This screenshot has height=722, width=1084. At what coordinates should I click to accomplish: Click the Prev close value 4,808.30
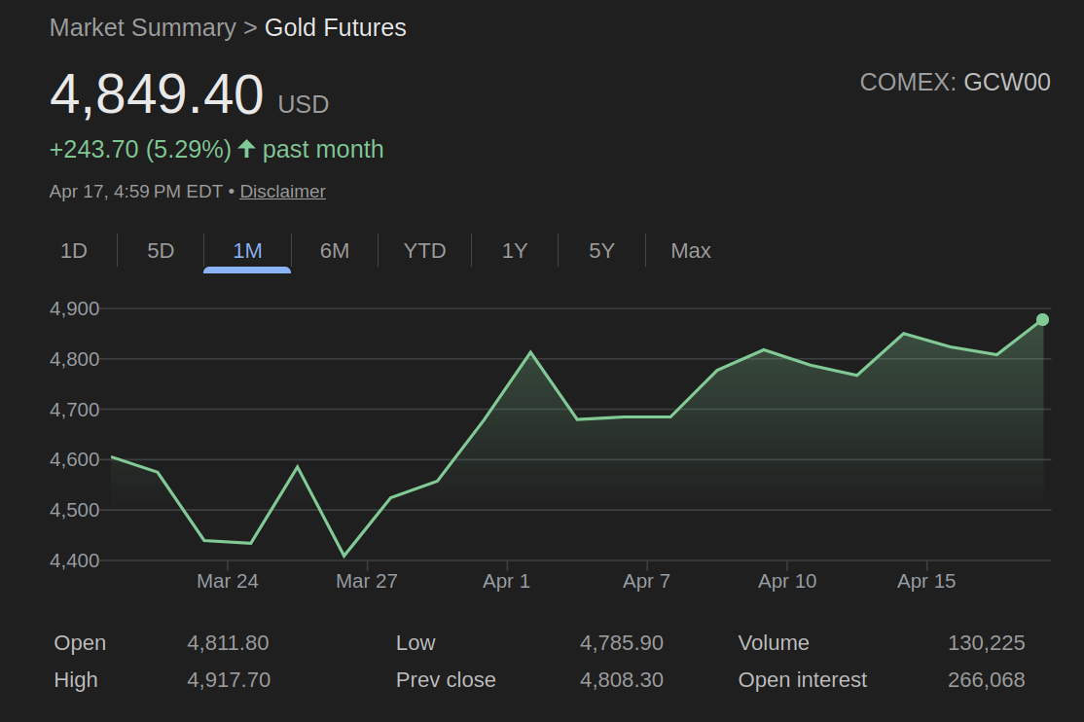[622, 680]
